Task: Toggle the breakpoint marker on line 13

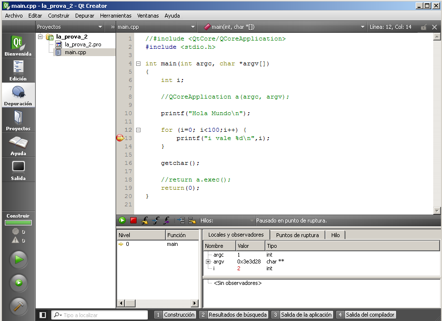Action: tap(120, 138)
